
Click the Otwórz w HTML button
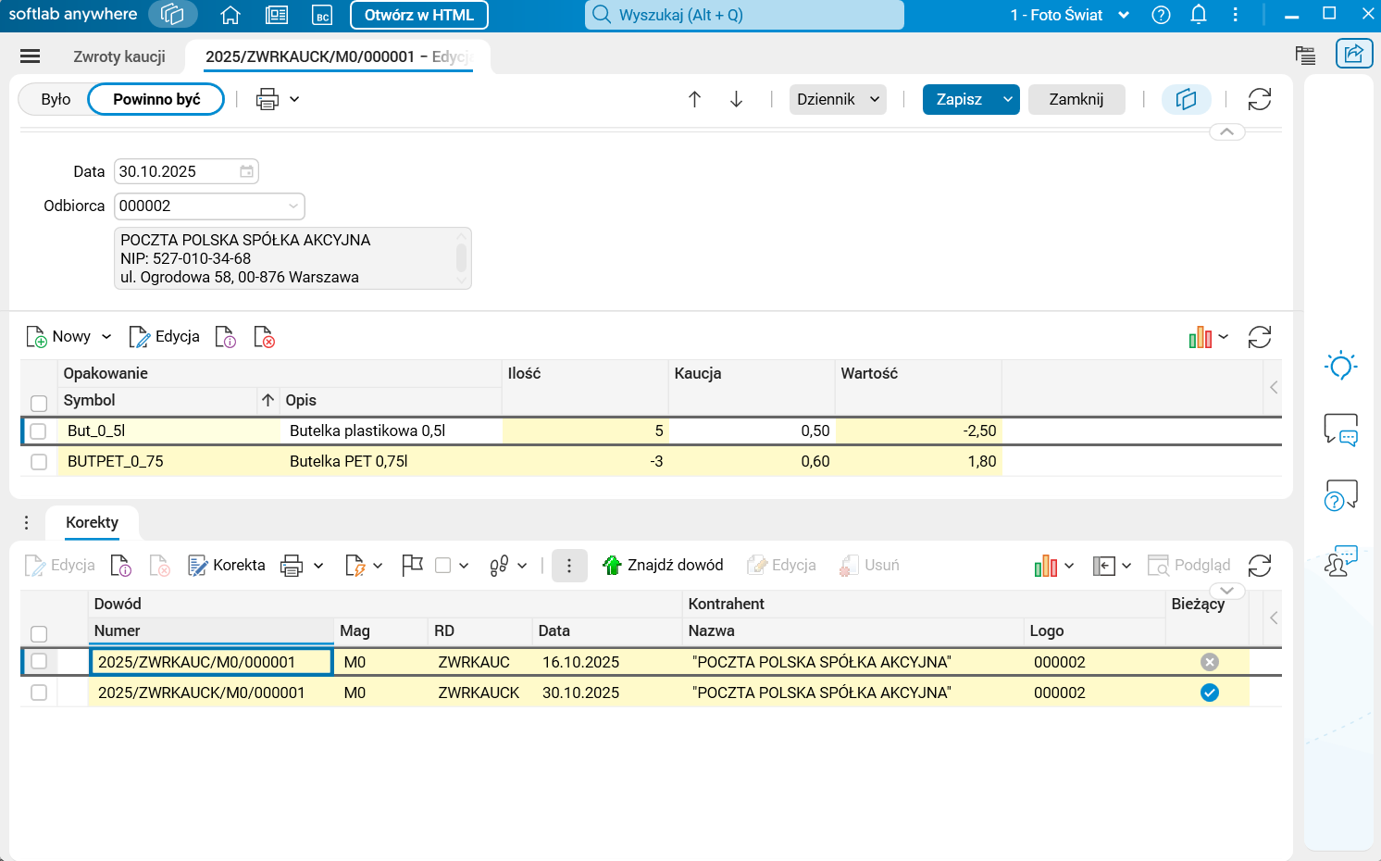[418, 15]
